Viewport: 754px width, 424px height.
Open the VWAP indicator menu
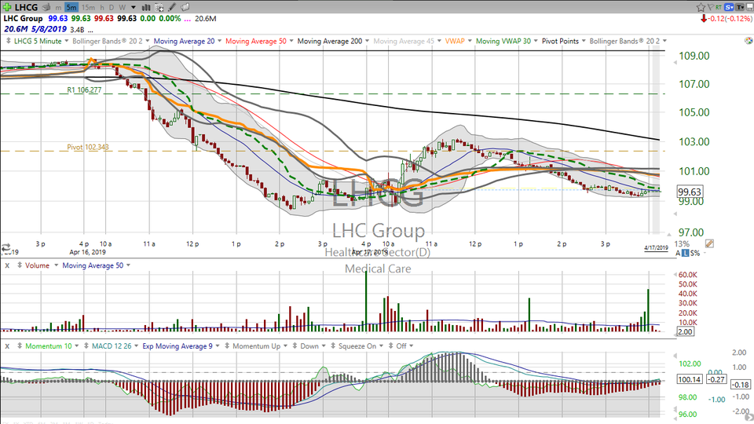click(x=458, y=42)
